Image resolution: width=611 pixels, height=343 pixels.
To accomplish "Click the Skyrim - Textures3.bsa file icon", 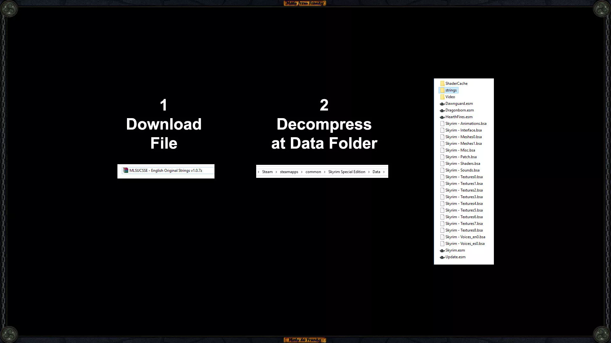I will point(442,197).
